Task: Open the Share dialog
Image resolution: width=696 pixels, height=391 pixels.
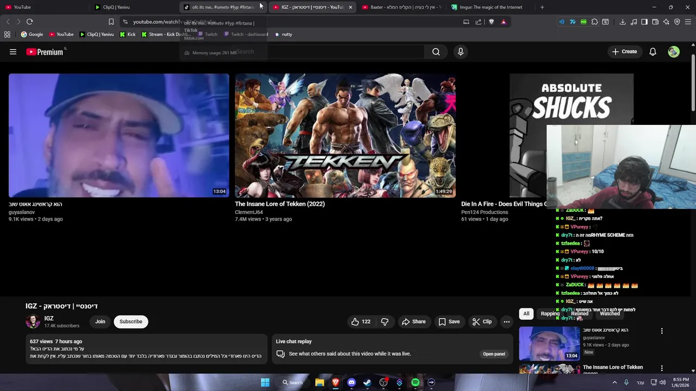Action: 413,321
